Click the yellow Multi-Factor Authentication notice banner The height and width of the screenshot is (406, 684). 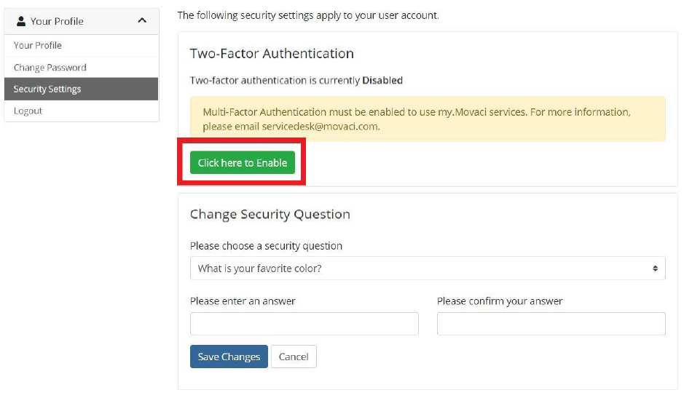click(428, 119)
